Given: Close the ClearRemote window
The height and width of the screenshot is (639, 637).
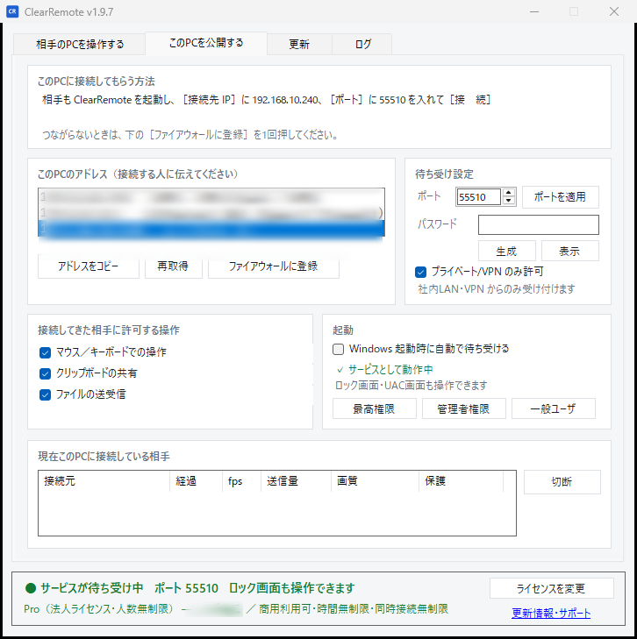Looking at the screenshot, I should [614, 11].
